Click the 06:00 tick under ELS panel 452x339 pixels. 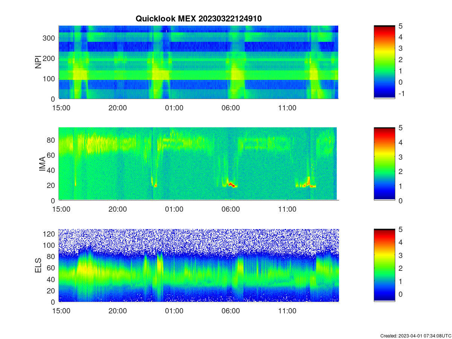tap(231, 312)
